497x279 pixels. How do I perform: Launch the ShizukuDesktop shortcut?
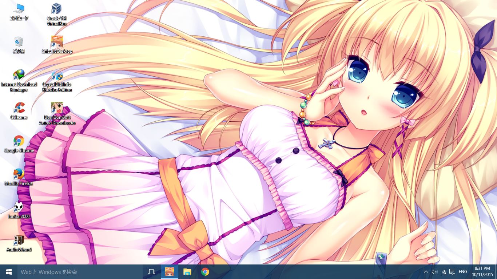click(x=57, y=45)
